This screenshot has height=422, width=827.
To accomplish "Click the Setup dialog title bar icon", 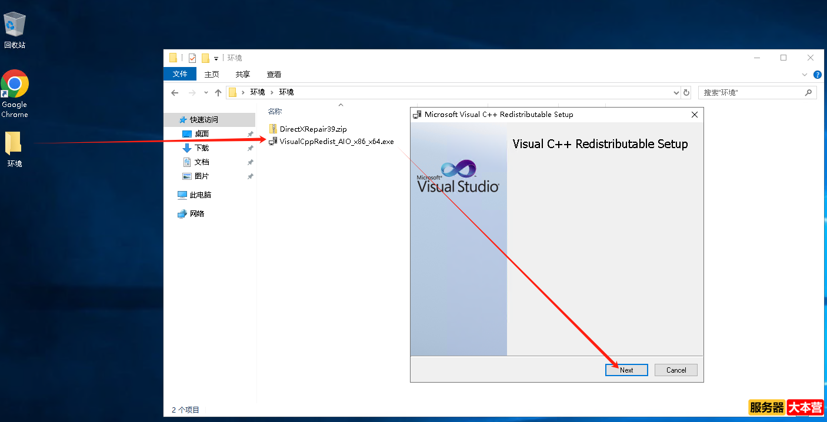I will pos(417,115).
